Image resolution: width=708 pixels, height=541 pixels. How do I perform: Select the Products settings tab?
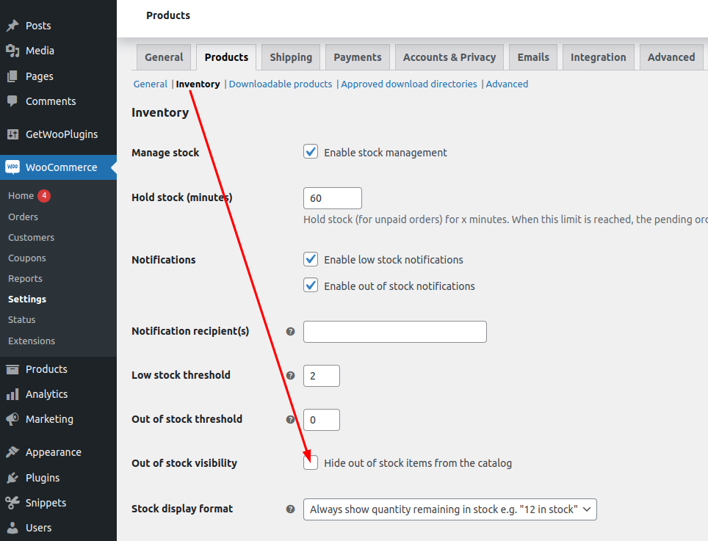(226, 57)
